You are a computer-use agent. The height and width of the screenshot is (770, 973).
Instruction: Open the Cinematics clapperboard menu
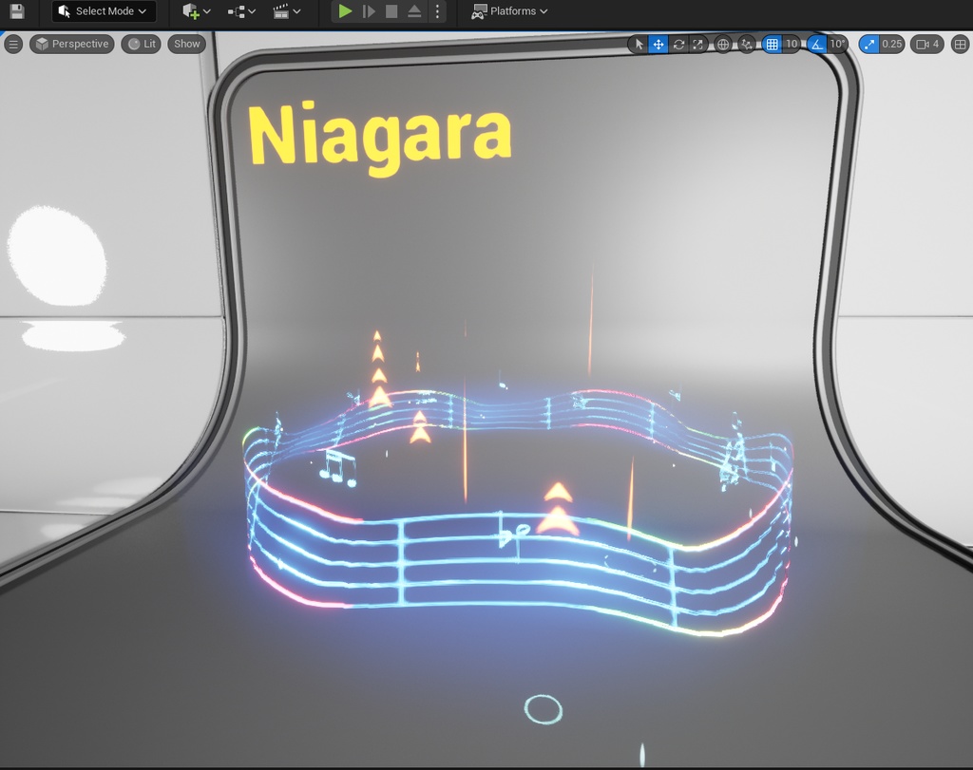click(282, 11)
